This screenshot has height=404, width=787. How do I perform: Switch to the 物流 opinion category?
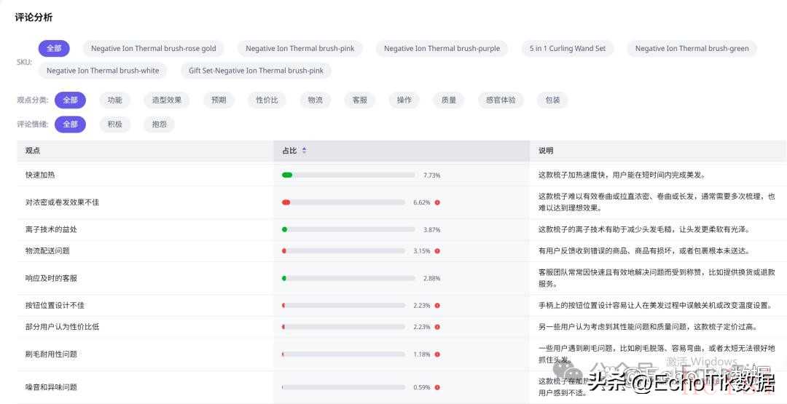pos(315,100)
